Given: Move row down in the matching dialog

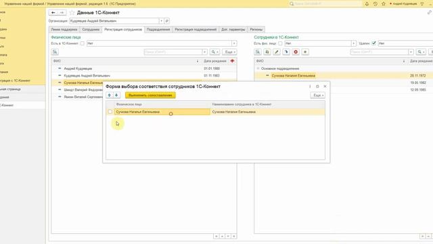Looking at the screenshot, I should [116, 95].
